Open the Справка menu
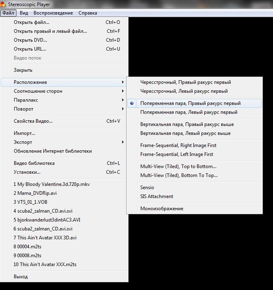273x290 pixels. pos(88,13)
